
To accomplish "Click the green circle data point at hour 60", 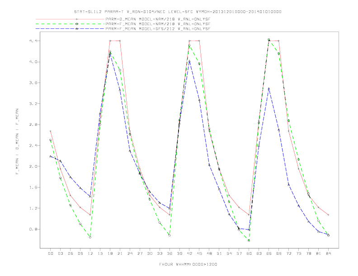I will pos(249,240).
